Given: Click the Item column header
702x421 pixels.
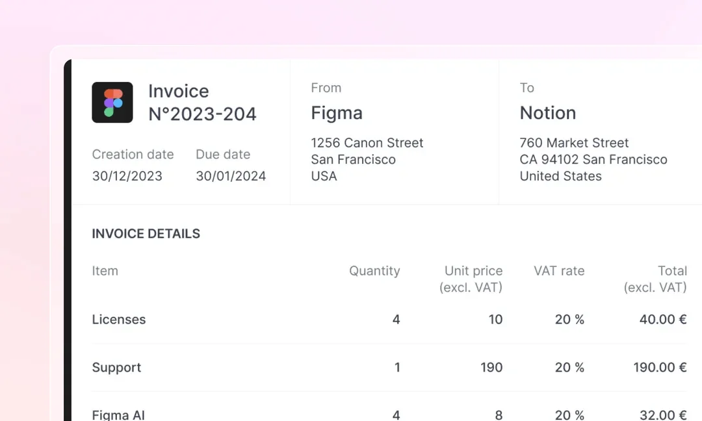Looking at the screenshot, I should coord(105,271).
